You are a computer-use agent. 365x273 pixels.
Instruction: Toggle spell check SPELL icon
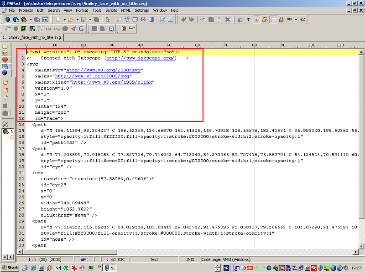[289, 20]
